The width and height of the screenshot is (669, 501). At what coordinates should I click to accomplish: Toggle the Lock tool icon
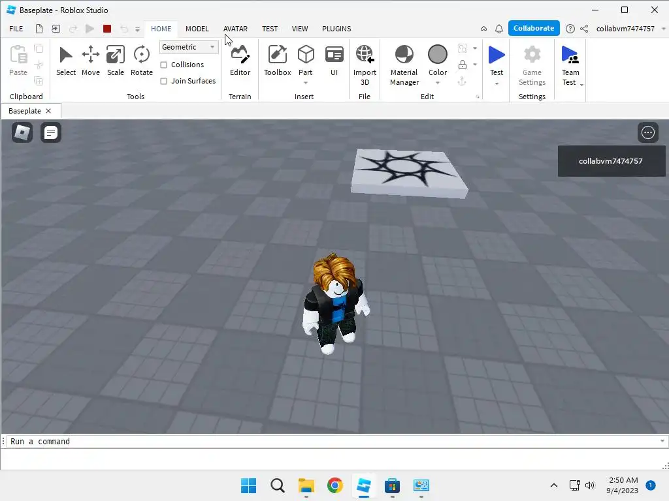point(462,65)
